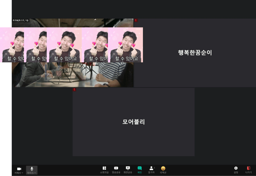Open the 소회의실 breakout rooms
This screenshot has width=256, height=176.
[104, 170]
